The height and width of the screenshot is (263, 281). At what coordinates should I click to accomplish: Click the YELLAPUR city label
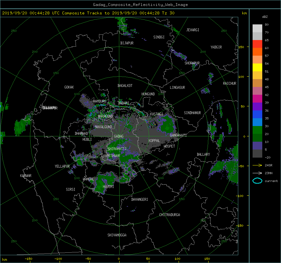click(x=62, y=166)
